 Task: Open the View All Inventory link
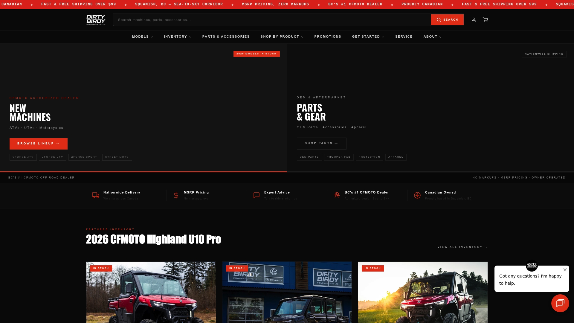coord(462,247)
